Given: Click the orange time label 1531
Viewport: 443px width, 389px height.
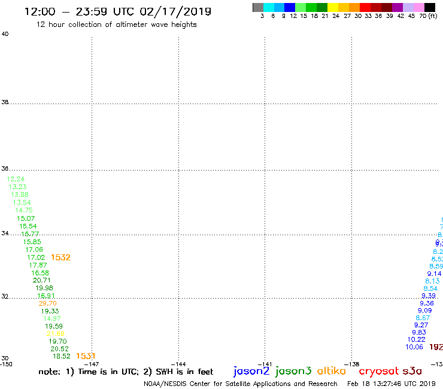Looking at the screenshot, I should click(x=86, y=356).
